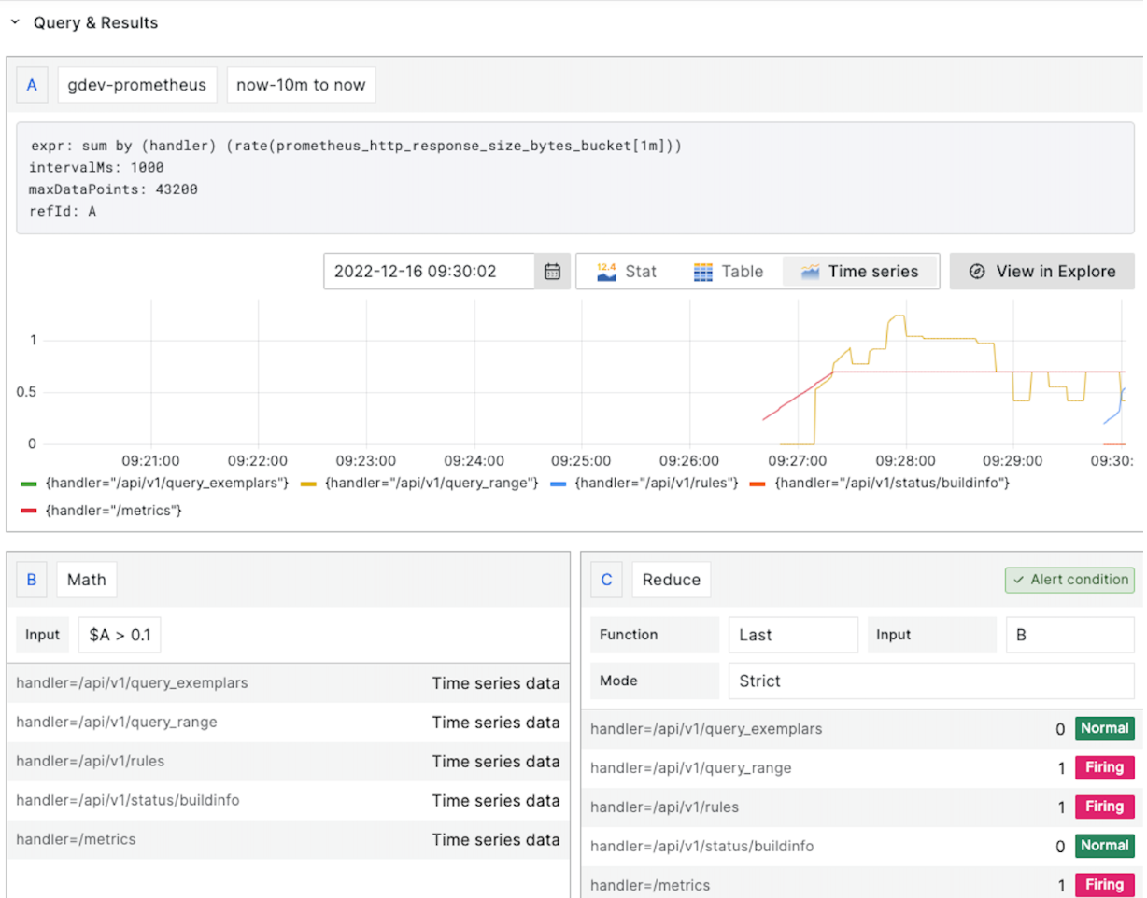Open the Function dropdown showing Last
The image size is (1147, 898).
793,635
